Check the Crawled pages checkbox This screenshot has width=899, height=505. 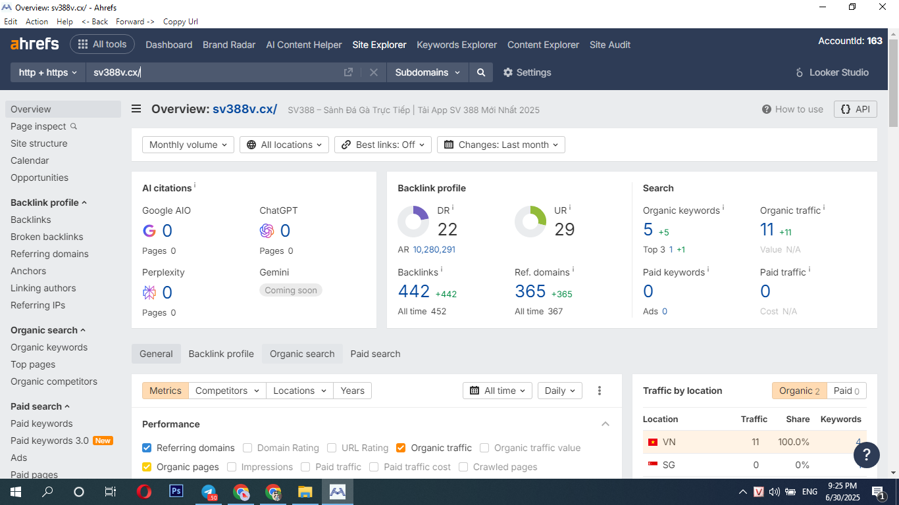[463, 467]
